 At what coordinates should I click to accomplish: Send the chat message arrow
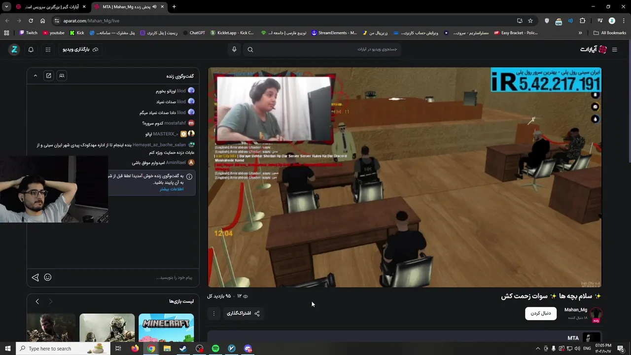[x=35, y=278]
